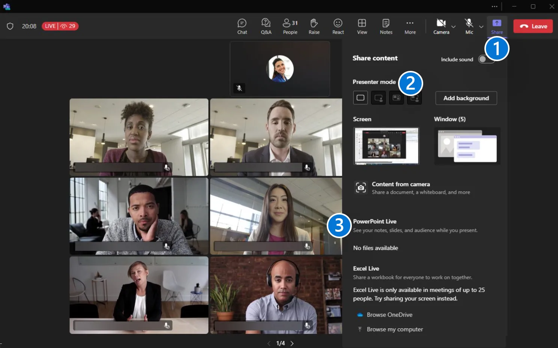Expand the Mic options chevron
This screenshot has width=558, height=348.
pyautogui.click(x=481, y=27)
